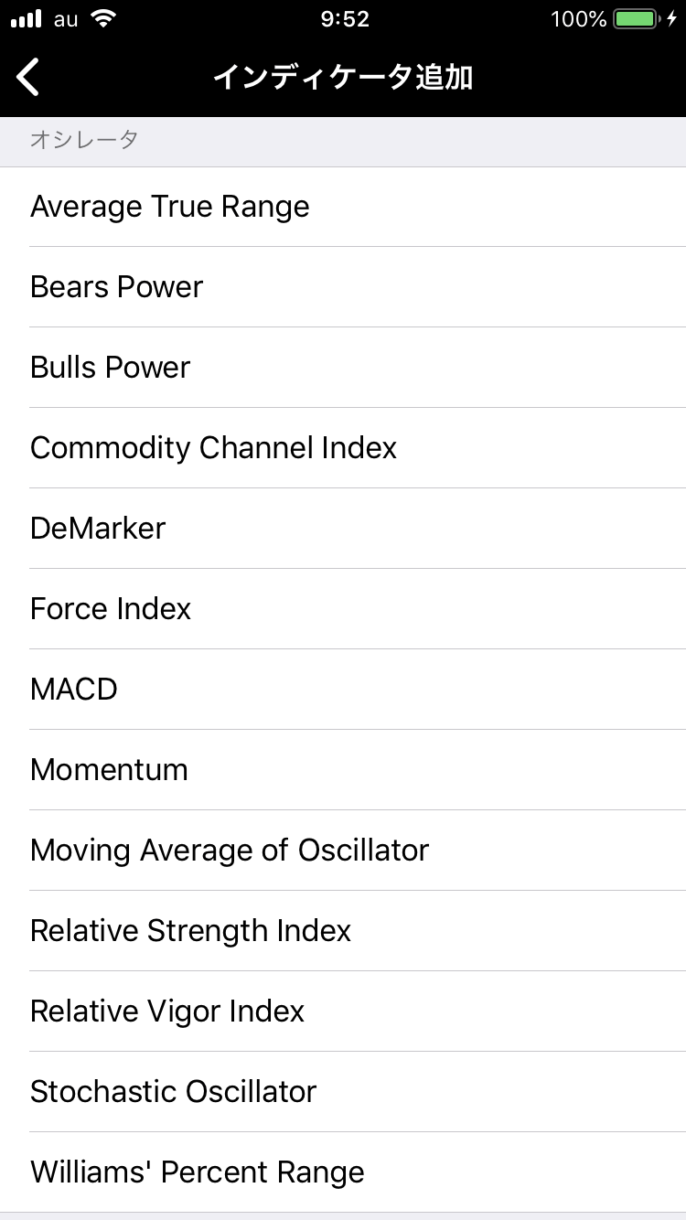Tap the オシレータ section header
Screen dimensions: 686x1220
84,140
